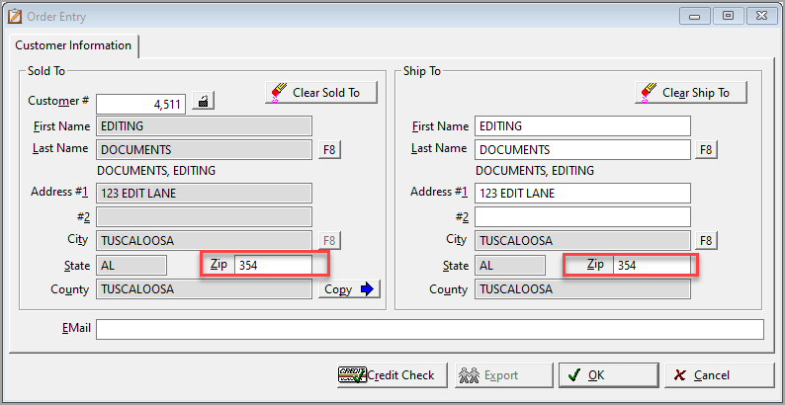This screenshot has height=405, width=785.
Task: Click the Sold To Zip field
Action: tap(273, 266)
